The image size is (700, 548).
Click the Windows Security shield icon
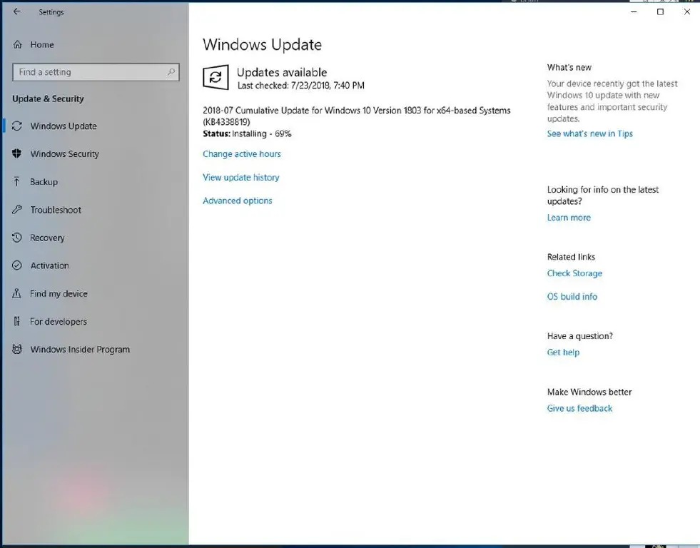pyautogui.click(x=17, y=153)
